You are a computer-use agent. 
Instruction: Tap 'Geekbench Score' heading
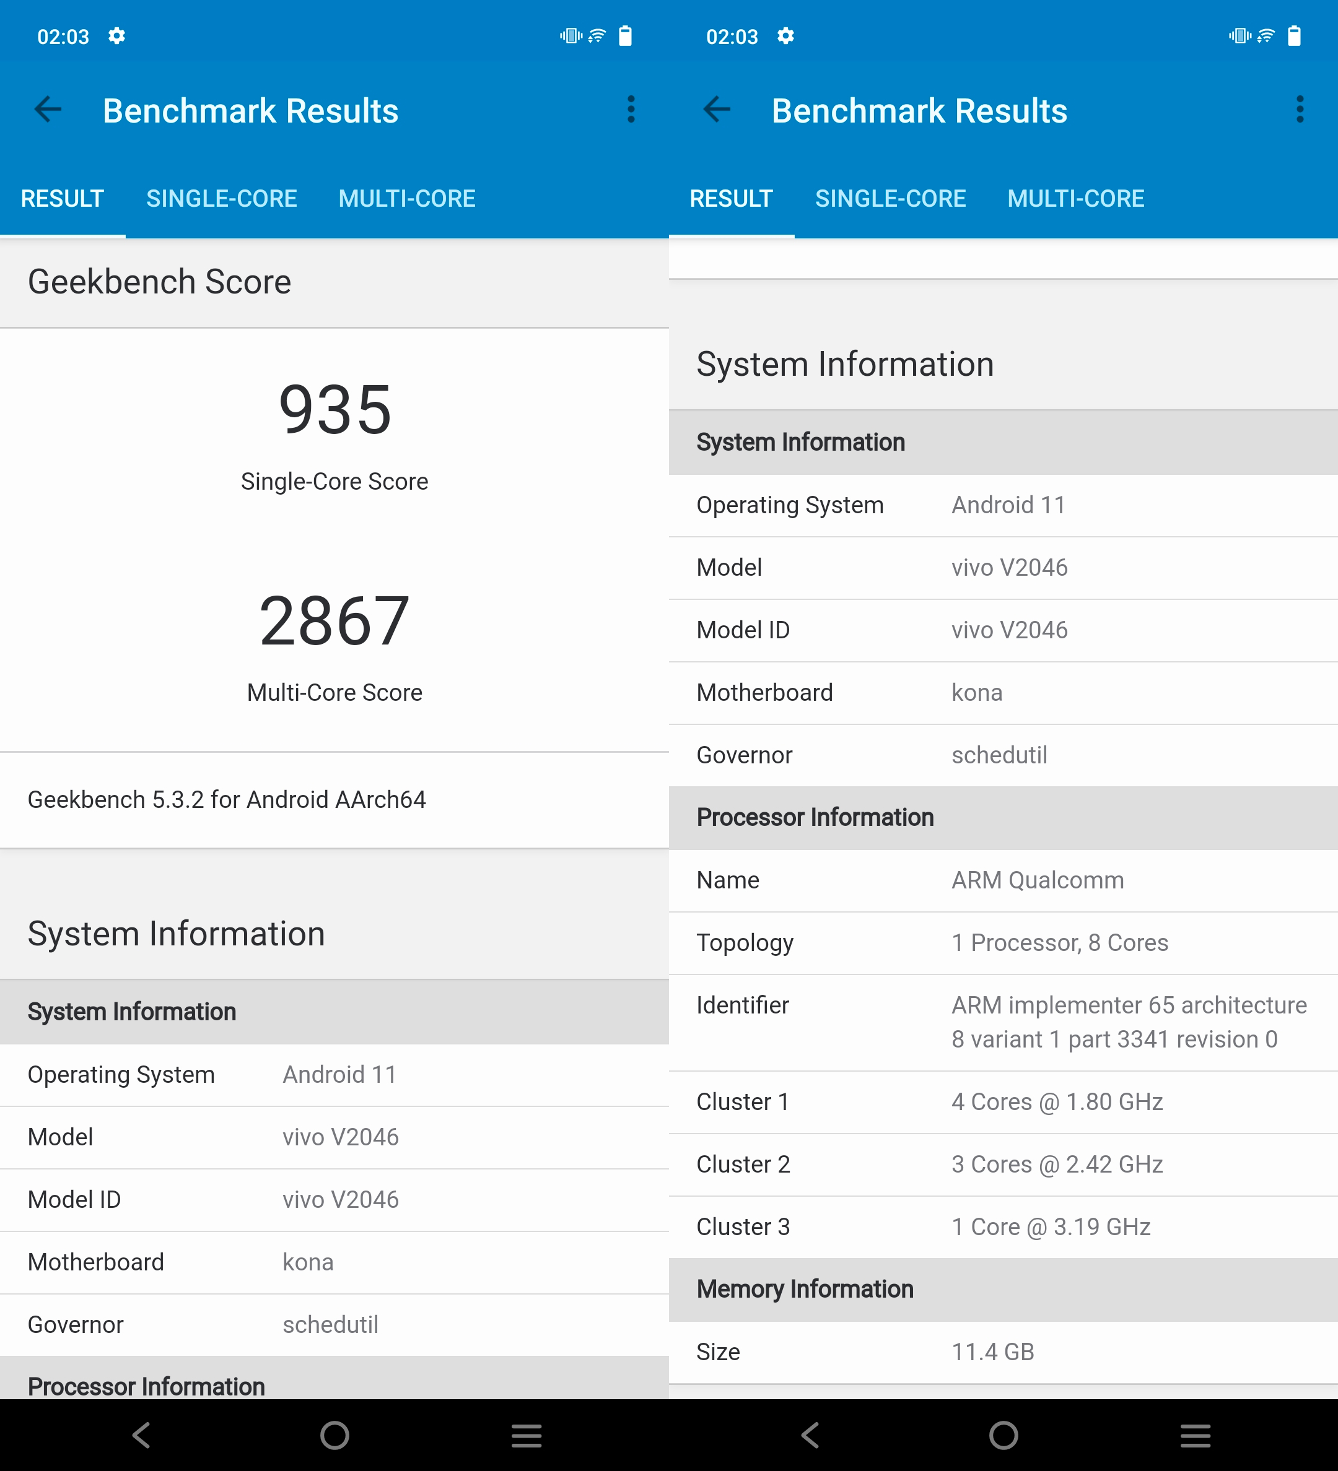pos(159,282)
